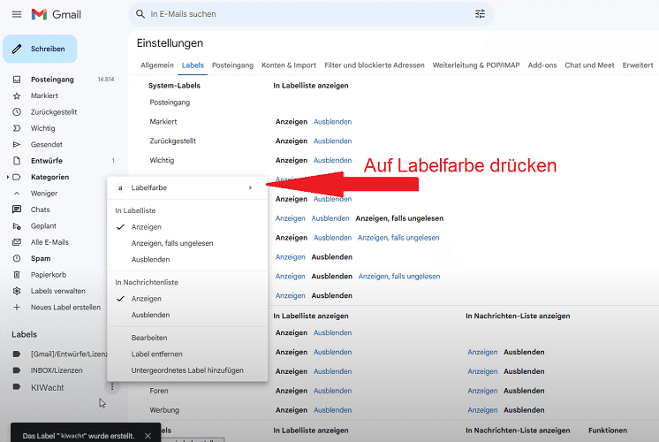The height and width of the screenshot is (442, 659).
Task: Open the KIWacht label
Action: coord(47,387)
